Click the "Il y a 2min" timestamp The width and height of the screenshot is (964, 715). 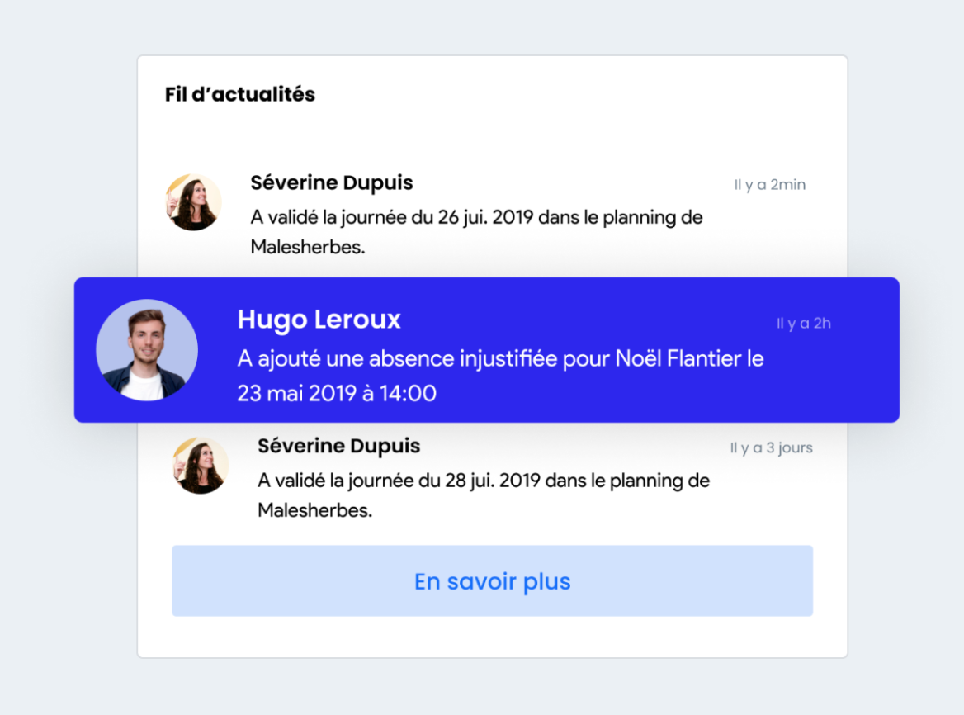[769, 185]
